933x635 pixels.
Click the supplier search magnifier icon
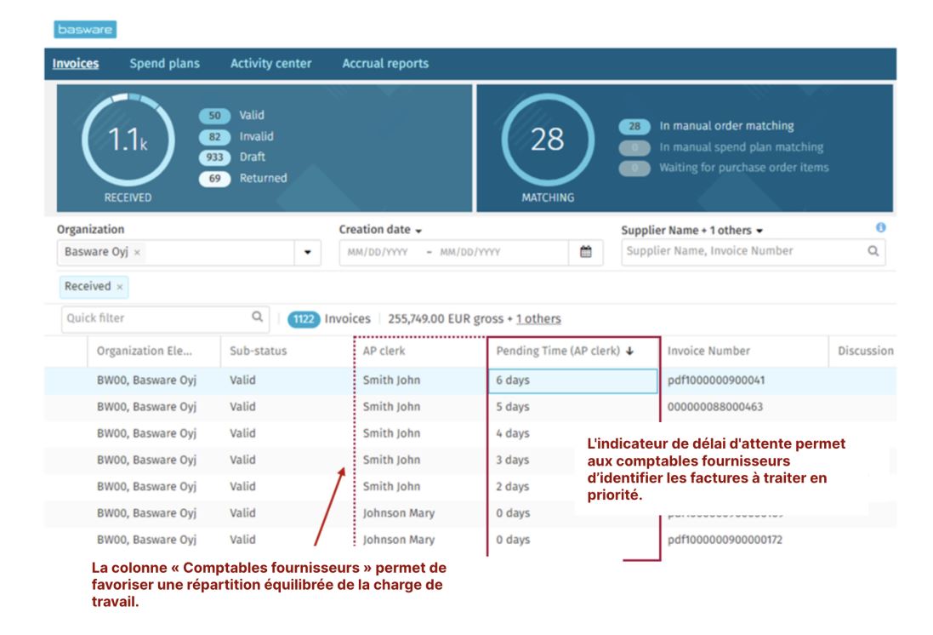click(x=872, y=251)
